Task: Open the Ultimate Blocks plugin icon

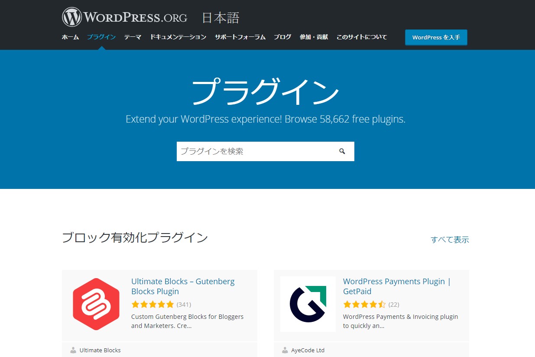Action: tap(96, 304)
